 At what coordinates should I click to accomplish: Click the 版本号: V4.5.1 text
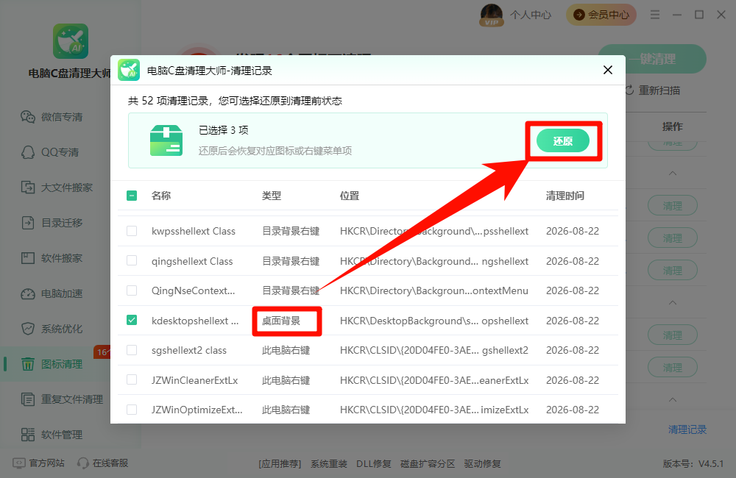pos(693,463)
